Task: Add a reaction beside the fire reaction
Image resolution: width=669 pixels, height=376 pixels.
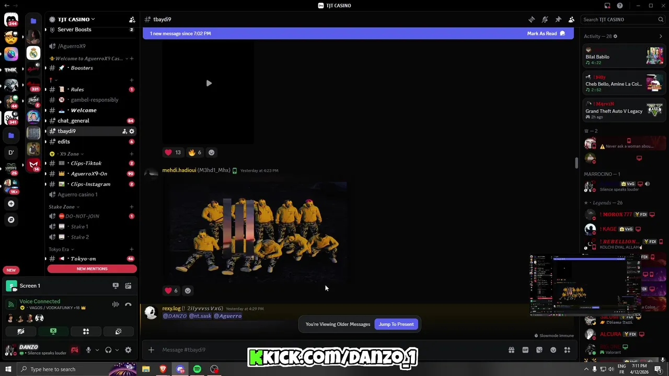Action: (x=211, y=152)
